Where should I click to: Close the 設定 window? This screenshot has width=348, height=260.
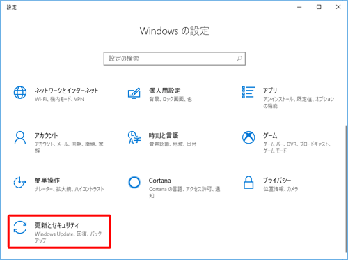338,7
